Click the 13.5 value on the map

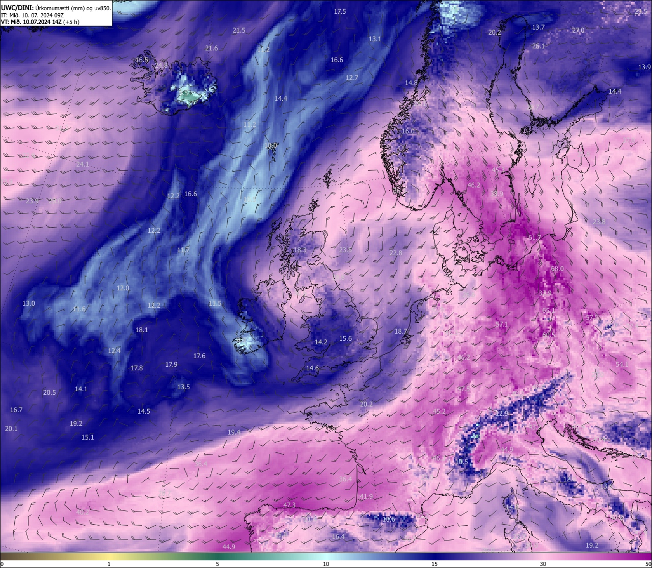(x=183, y=387)
